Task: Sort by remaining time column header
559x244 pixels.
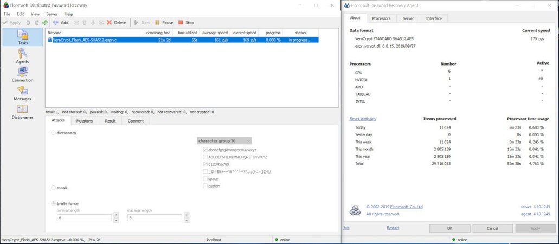Action: (x=158, y=33)
